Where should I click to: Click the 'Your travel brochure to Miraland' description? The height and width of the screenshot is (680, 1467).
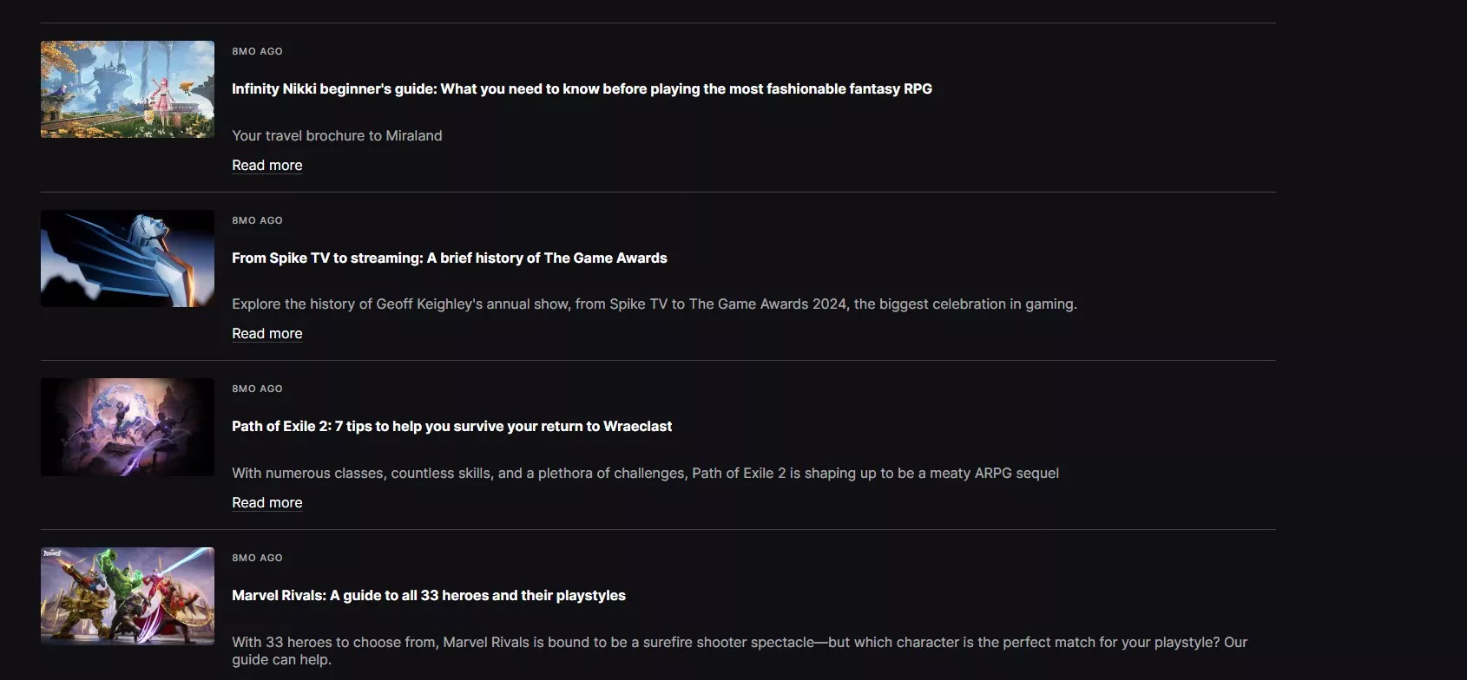coord(337,135)
